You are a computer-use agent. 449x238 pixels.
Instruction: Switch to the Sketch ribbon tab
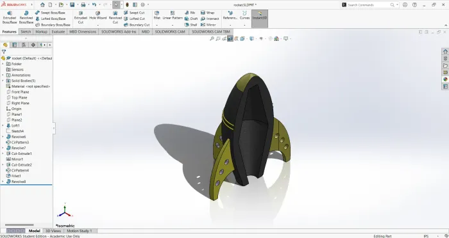click(26, 32)
